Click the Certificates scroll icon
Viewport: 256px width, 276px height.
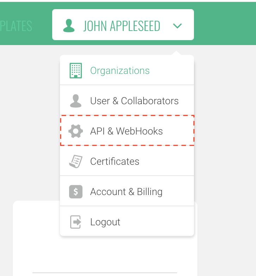point(75,161)
